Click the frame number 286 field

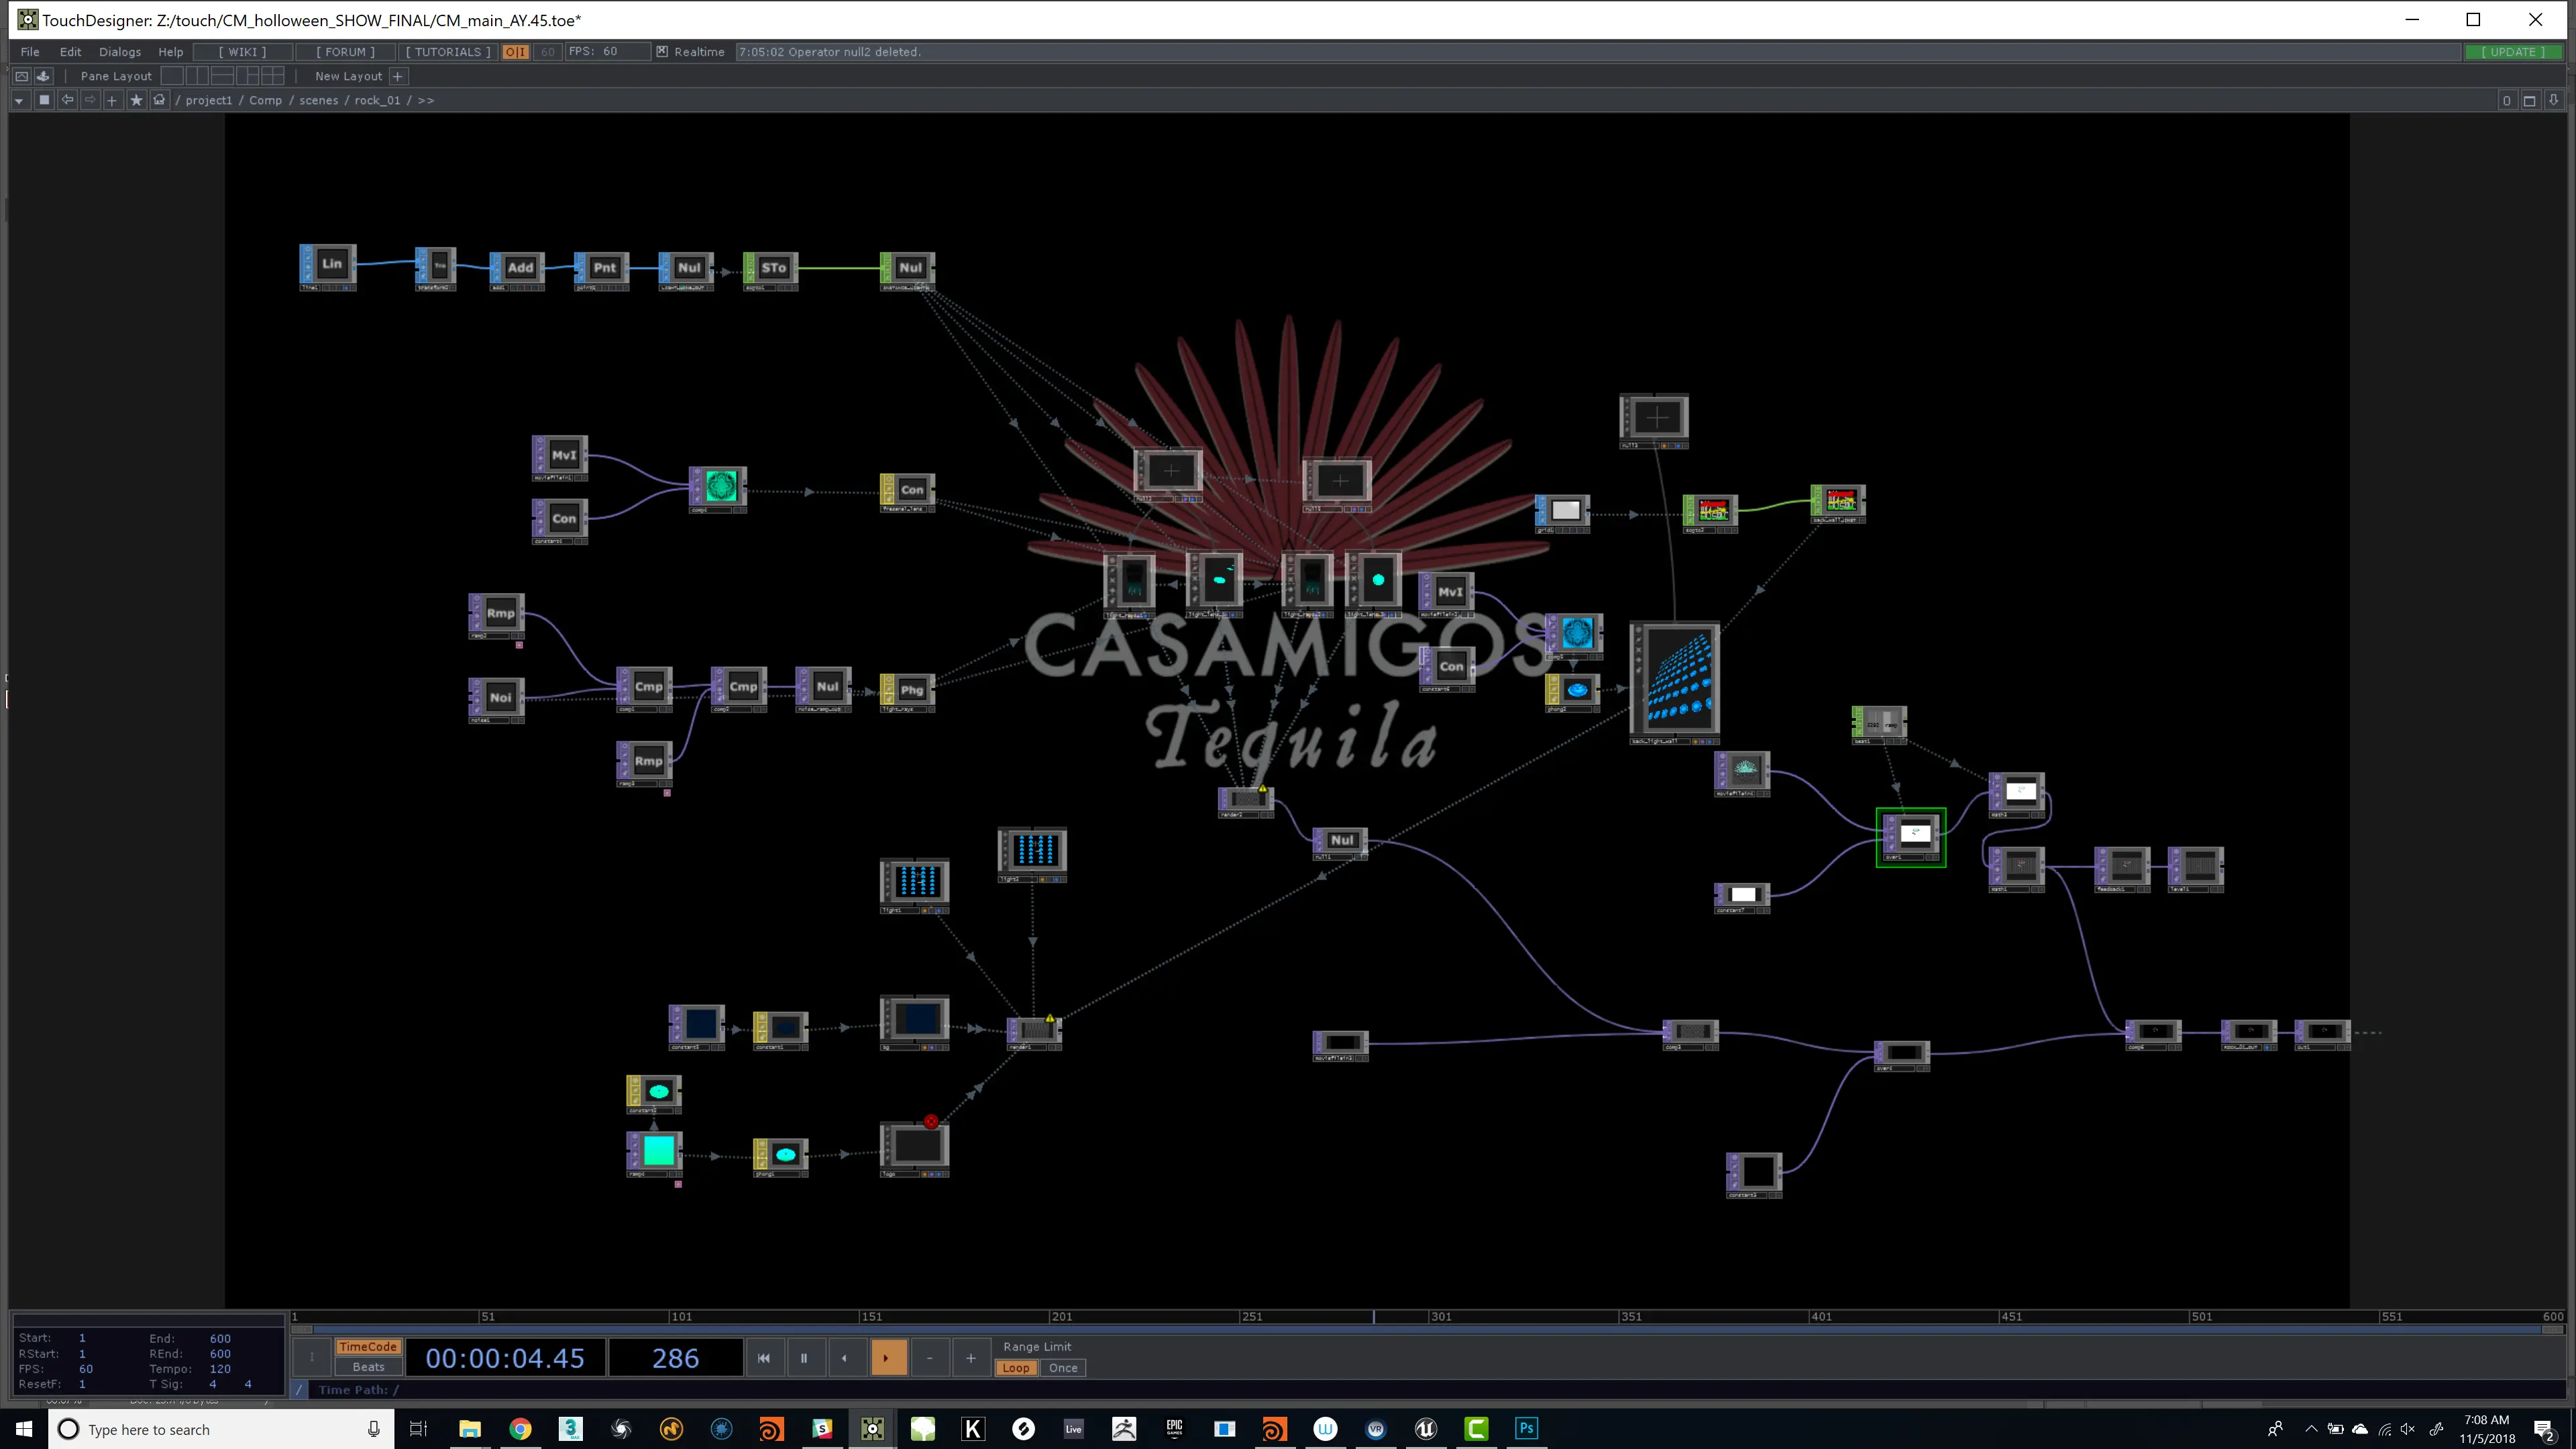click(676, 1358)
